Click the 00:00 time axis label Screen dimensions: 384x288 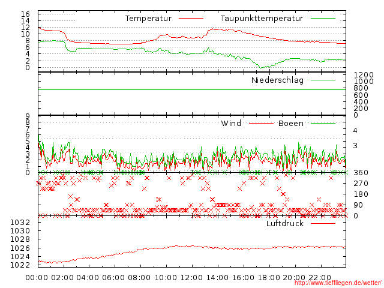[37, 277]
